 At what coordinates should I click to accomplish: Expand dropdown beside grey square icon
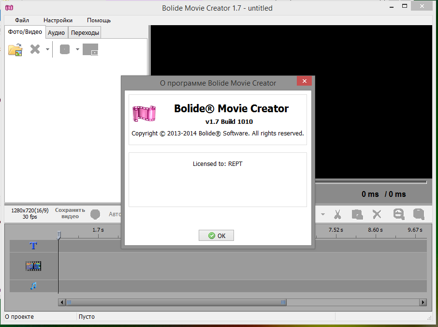tap(77, 49)
